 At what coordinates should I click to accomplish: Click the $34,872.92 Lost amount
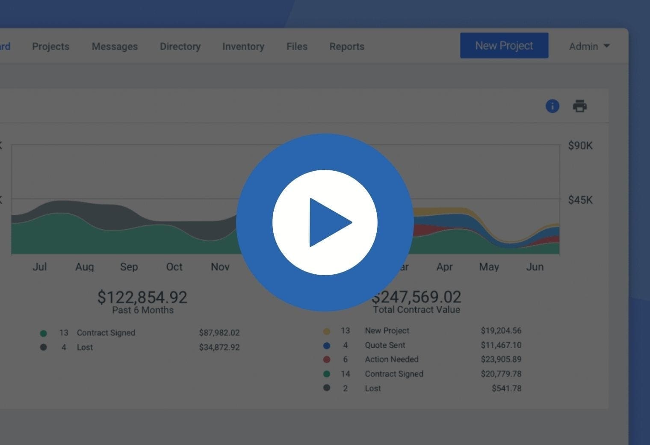tap(219, 347)
